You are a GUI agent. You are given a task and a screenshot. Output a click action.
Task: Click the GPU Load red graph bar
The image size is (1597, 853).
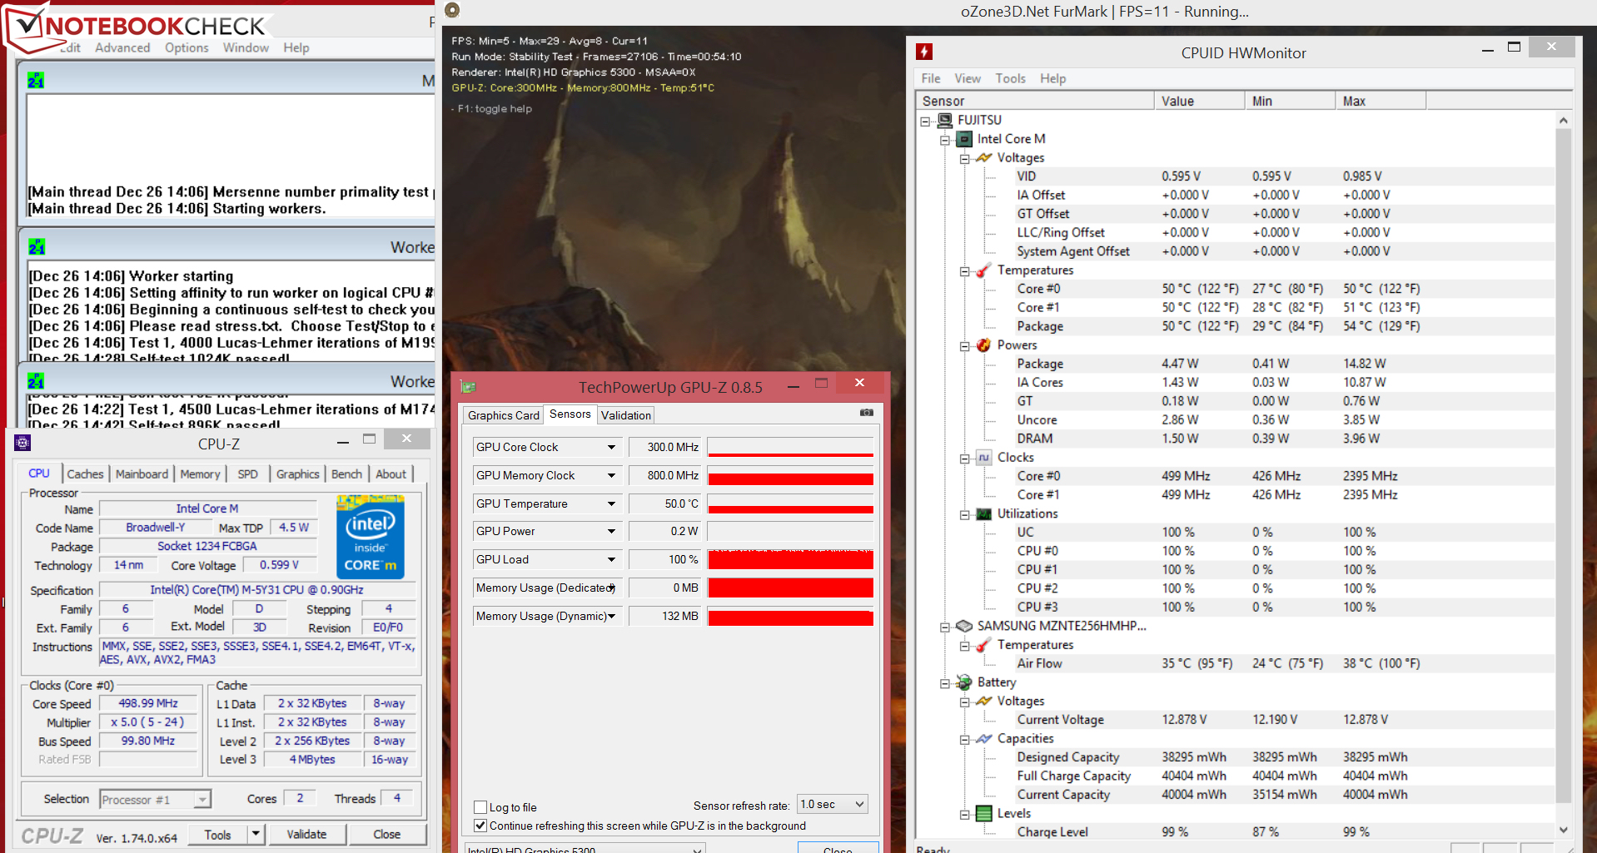click(790, 560)
